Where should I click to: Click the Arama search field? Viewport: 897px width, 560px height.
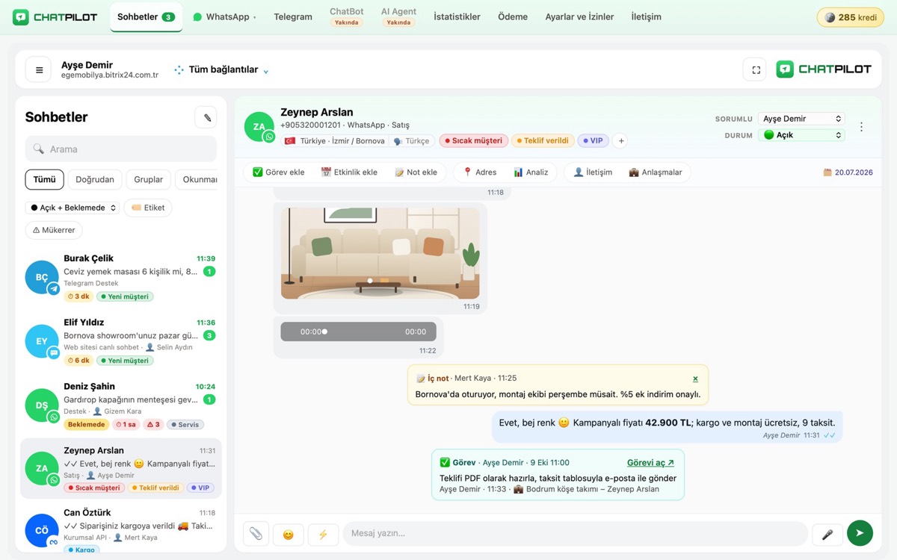coord(121,149)
